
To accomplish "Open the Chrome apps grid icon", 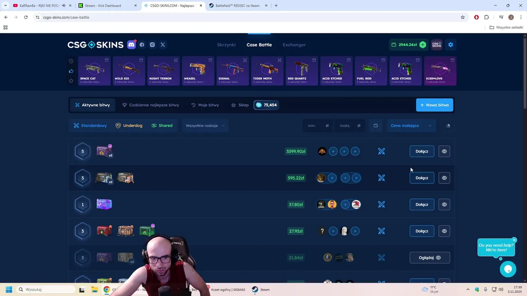I will [5, 28].
